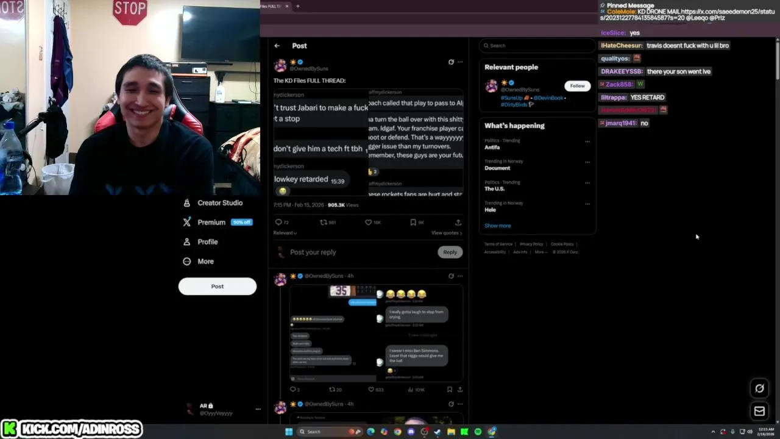The image size is (780, 439).
Task: Open Spotify from the taskbar
Action: coord(478,432)
